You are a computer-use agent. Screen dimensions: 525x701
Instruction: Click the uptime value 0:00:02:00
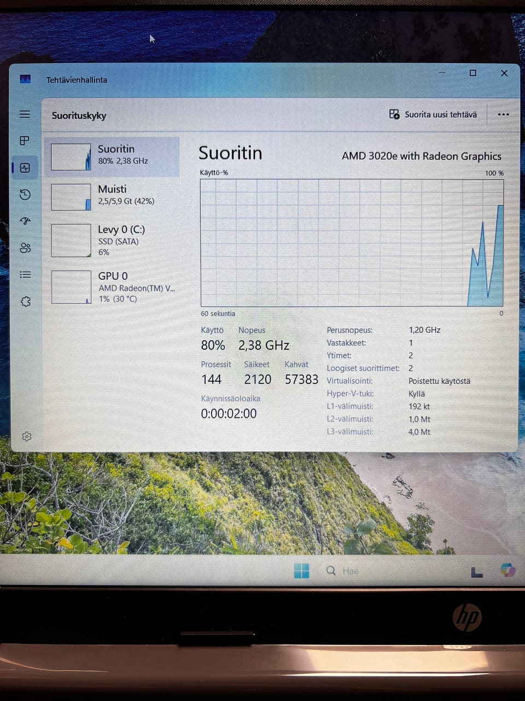pyautogui.click(x=229, y=413)
